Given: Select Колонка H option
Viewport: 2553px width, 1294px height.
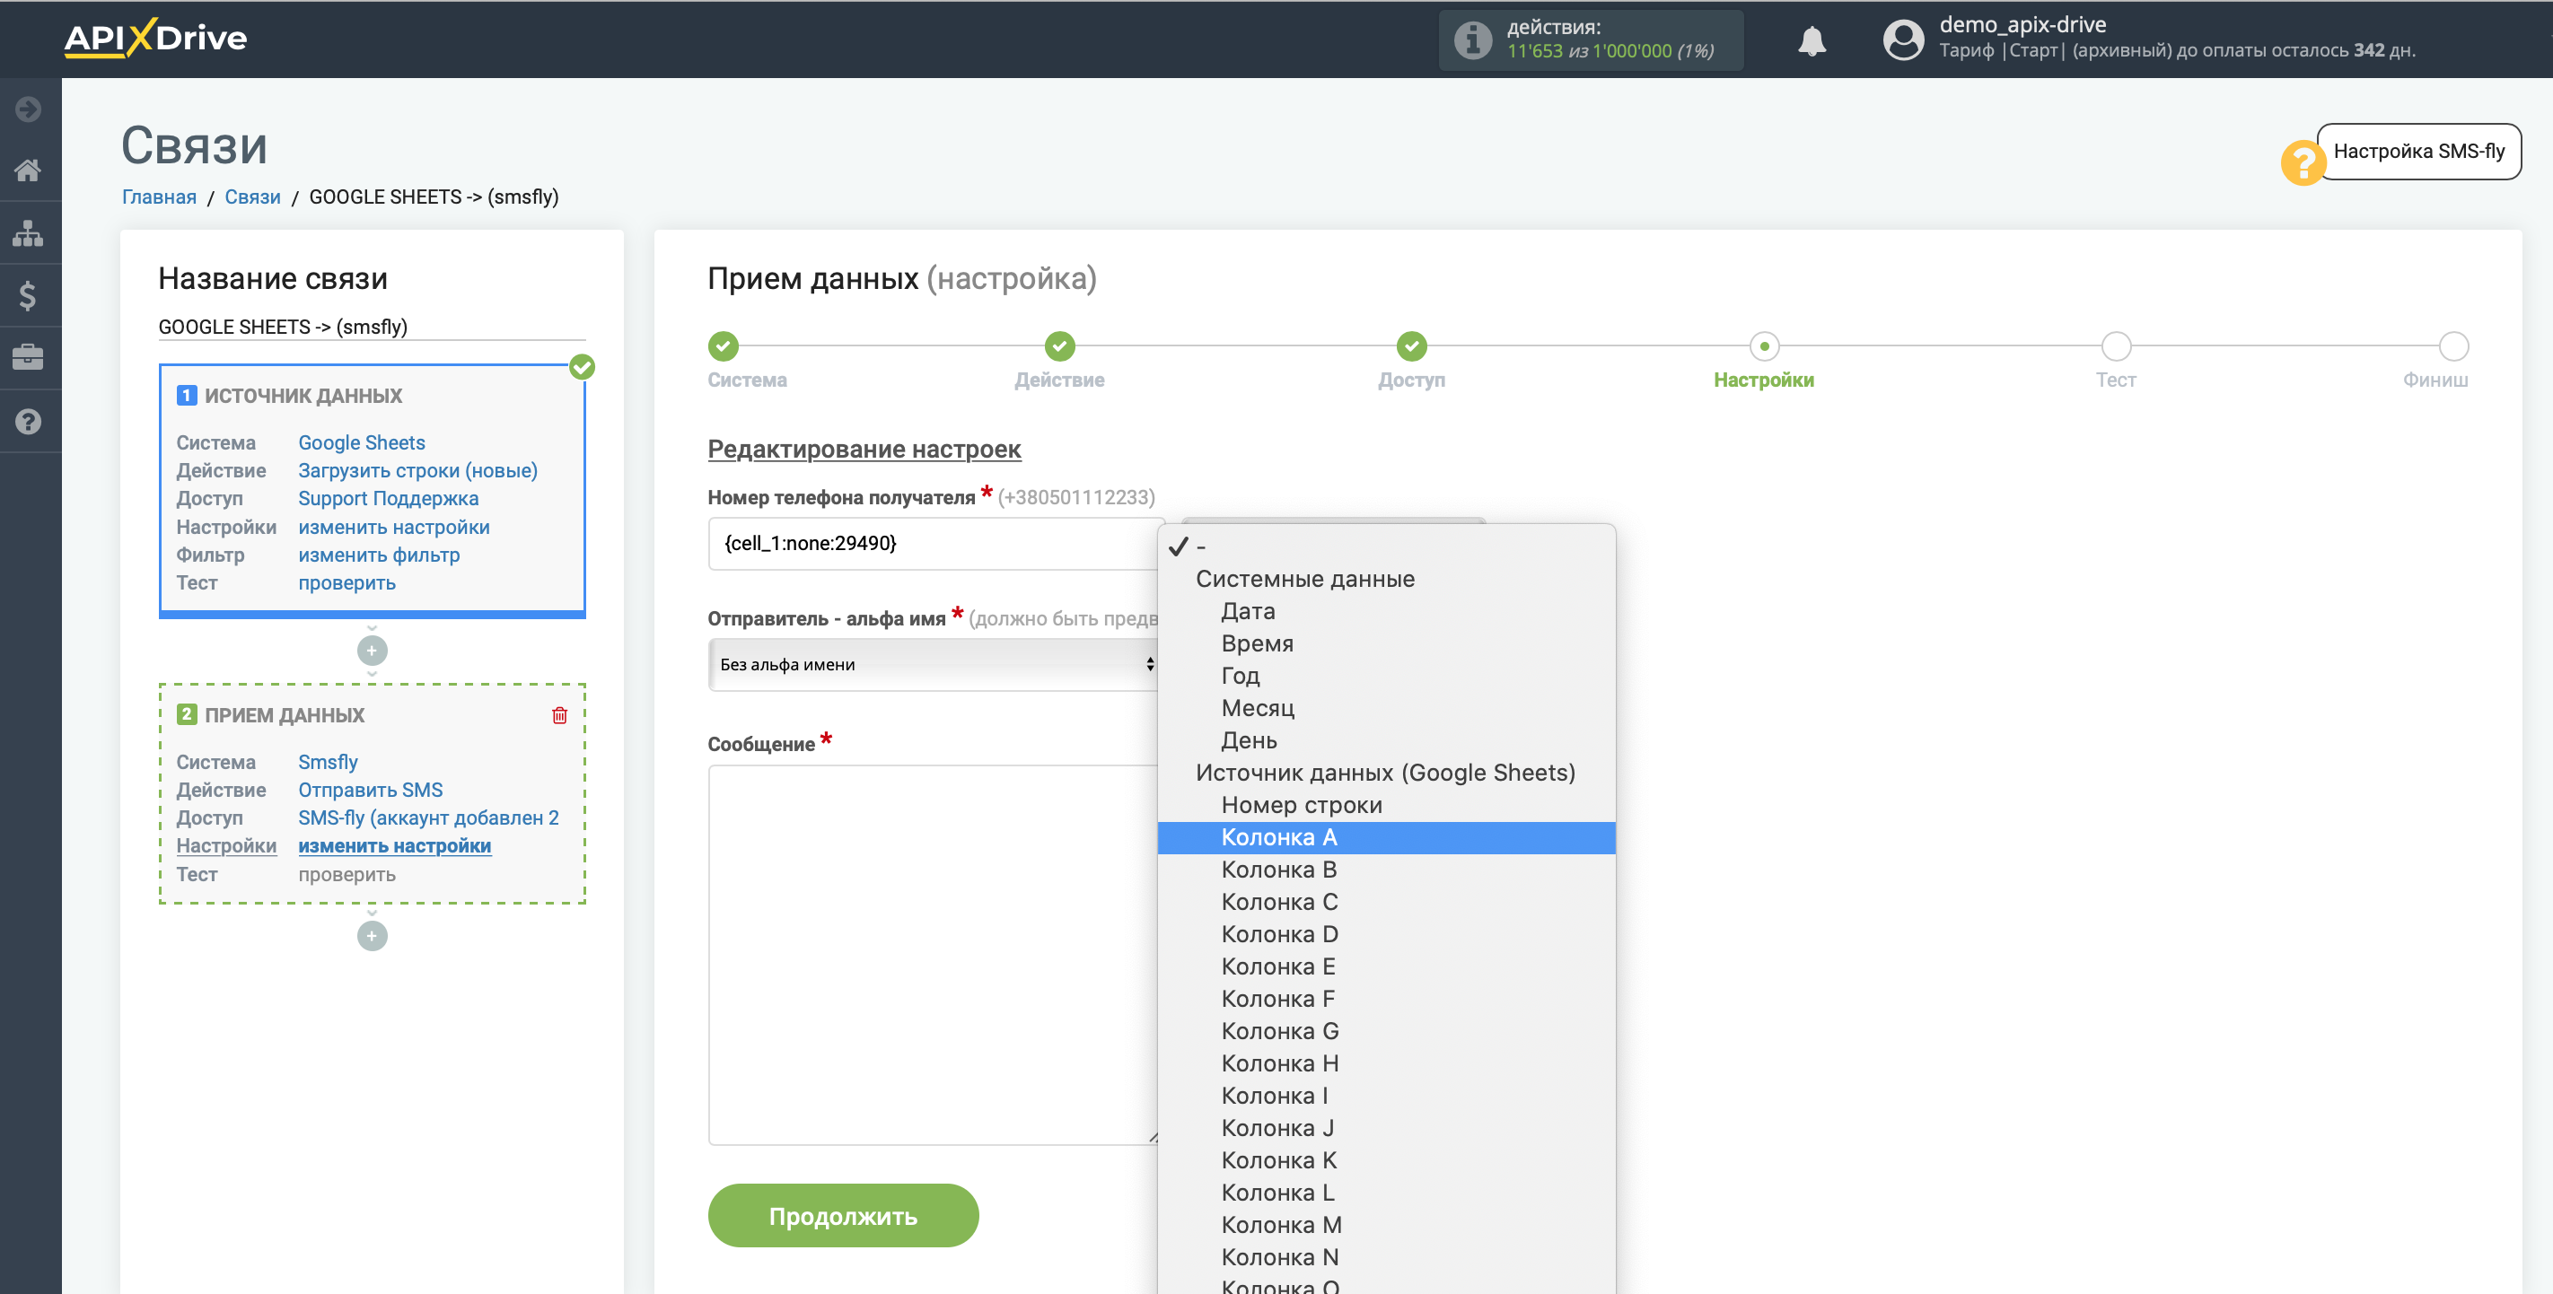Looking at the screenshot, I should [x=1387, y=1064].
